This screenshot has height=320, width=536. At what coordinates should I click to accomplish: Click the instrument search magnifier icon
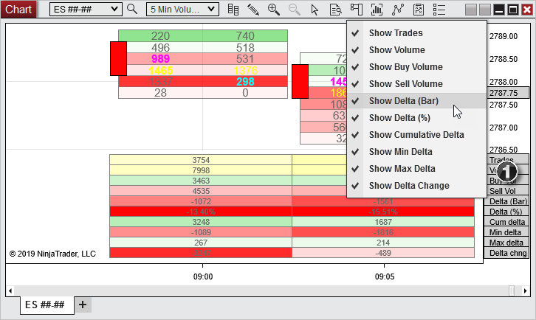pyautogui.click(x=132, y=10)
